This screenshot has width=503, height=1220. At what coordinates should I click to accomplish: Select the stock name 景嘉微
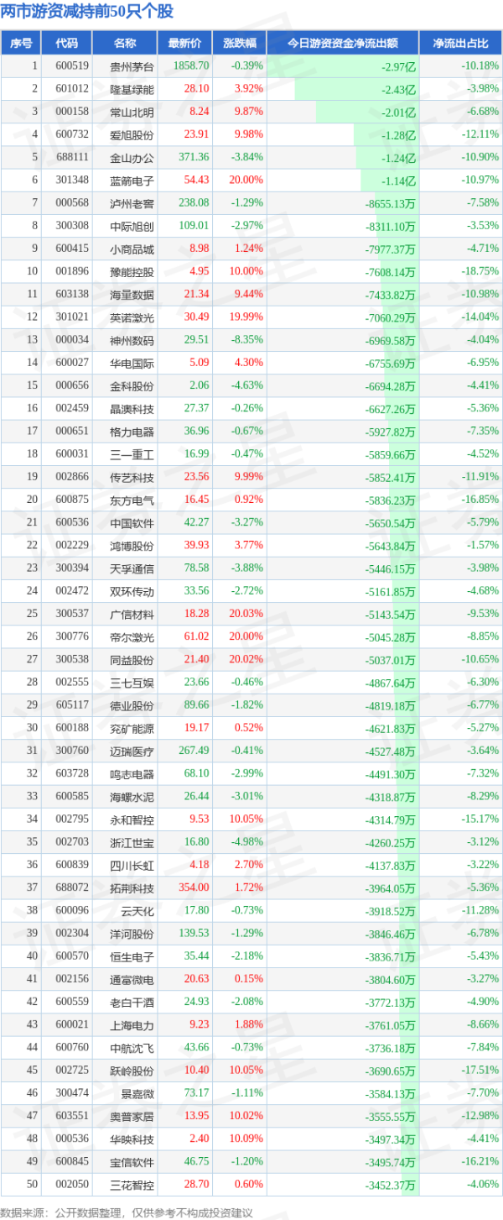coord(137,1092)
